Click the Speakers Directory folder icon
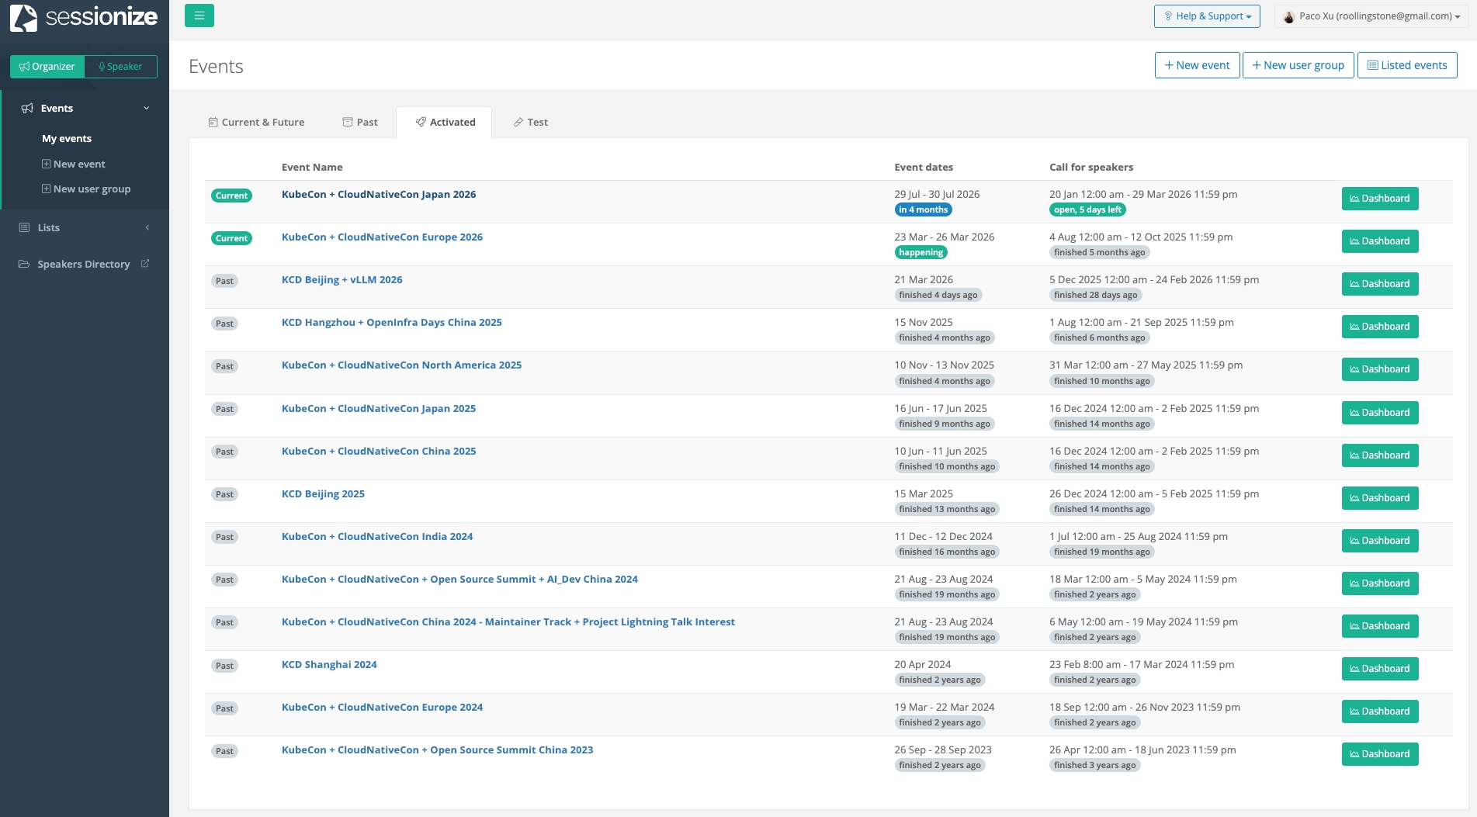 coord(24,264)
